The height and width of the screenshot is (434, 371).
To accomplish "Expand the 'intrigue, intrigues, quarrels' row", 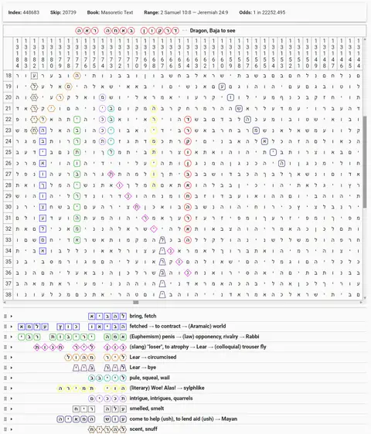I will click(12, 398).
